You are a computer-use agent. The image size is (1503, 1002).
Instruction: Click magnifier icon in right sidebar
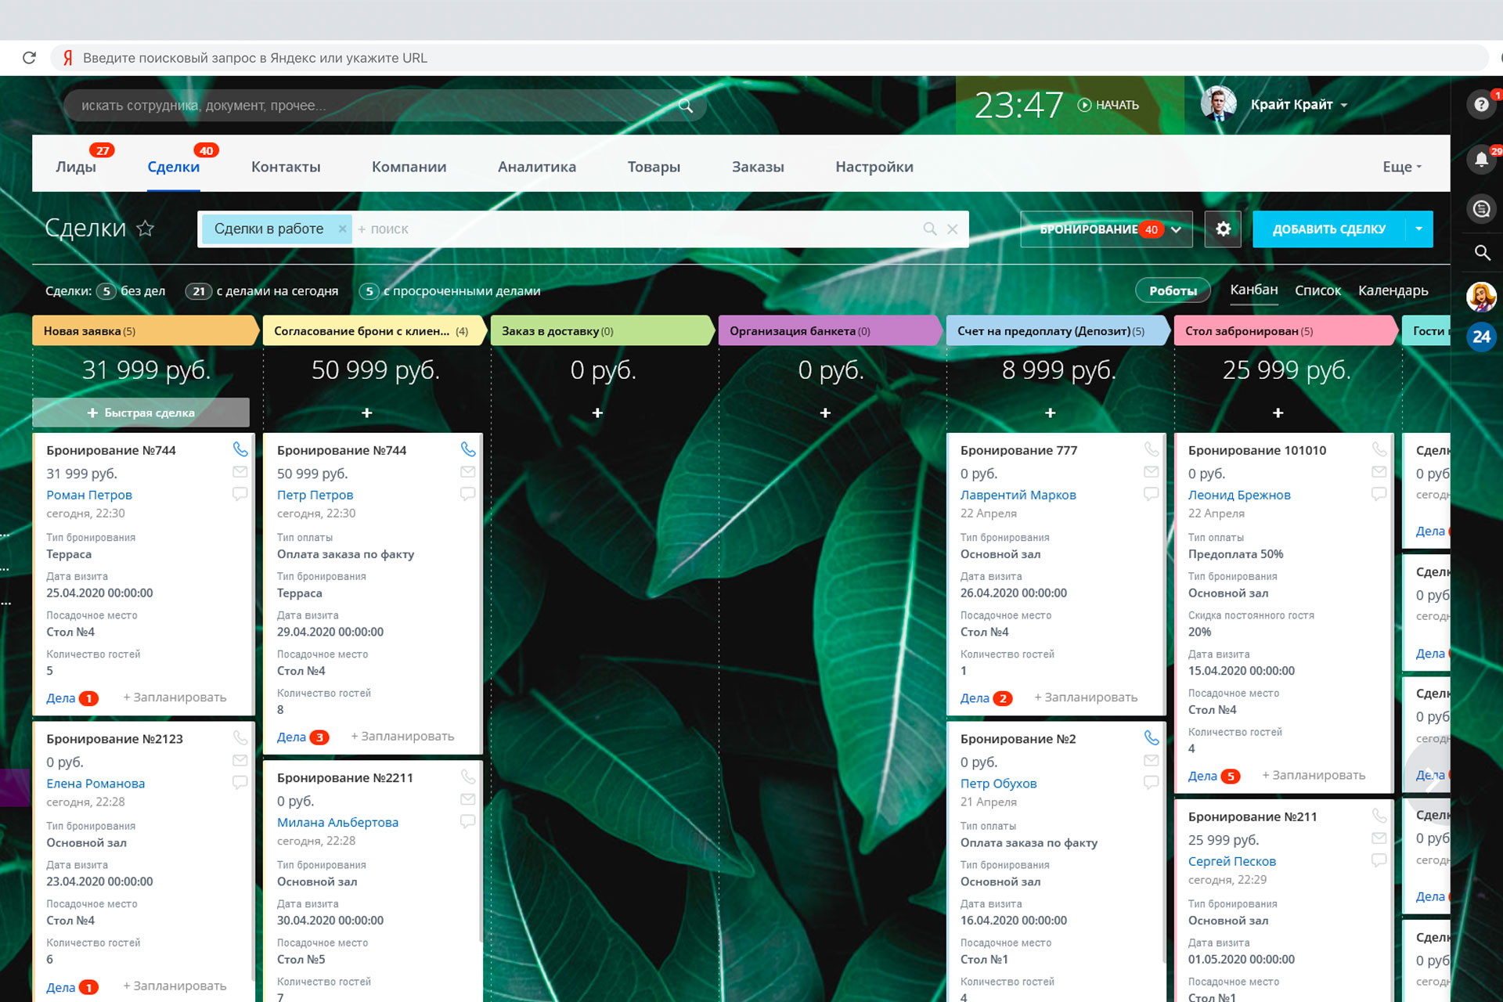tap(1482, 253)
